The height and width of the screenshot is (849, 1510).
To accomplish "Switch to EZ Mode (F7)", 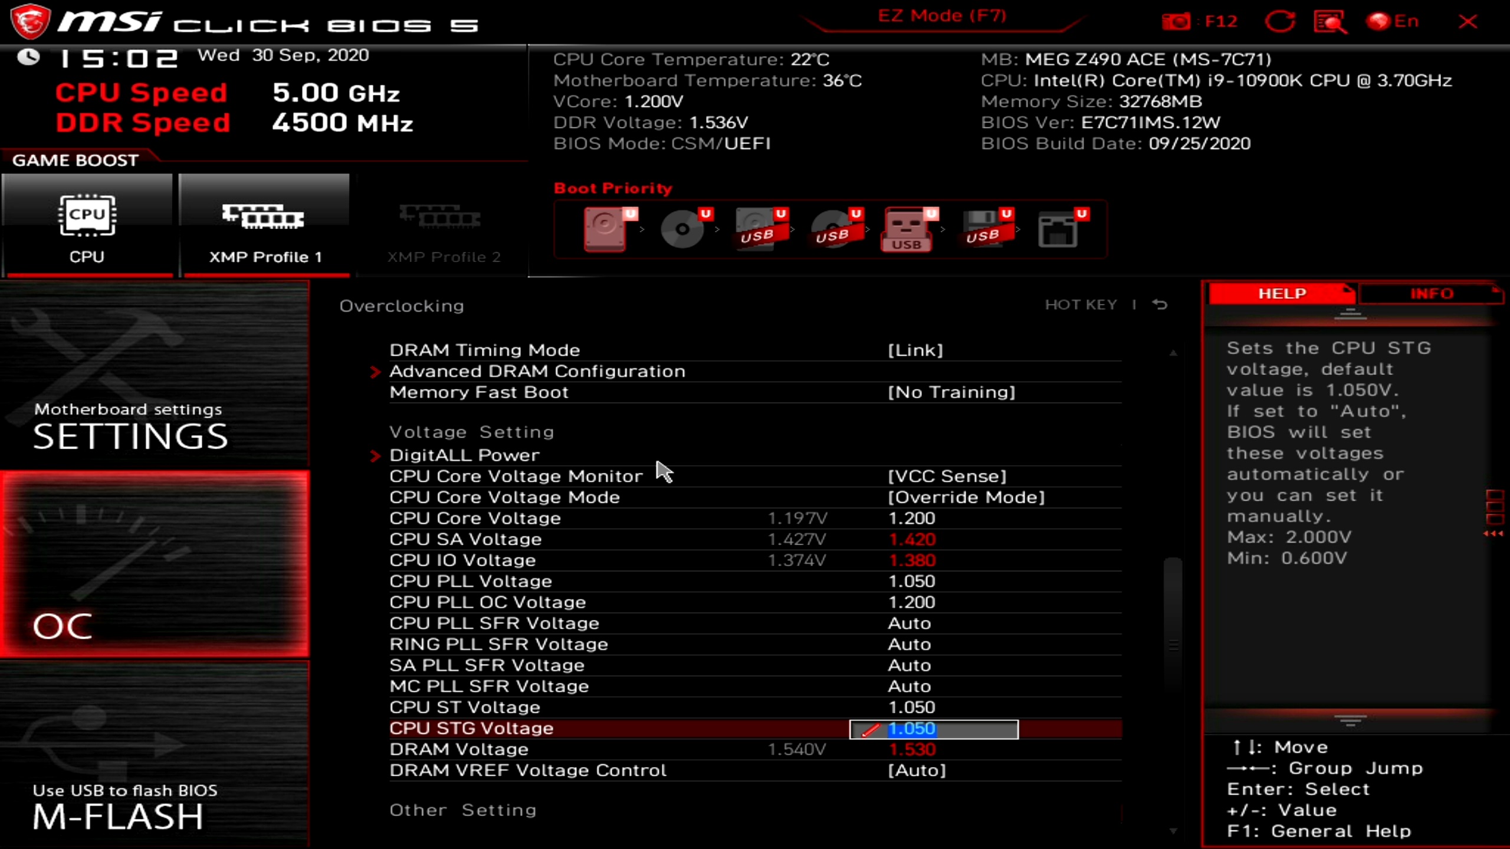I will coord(942,16).
